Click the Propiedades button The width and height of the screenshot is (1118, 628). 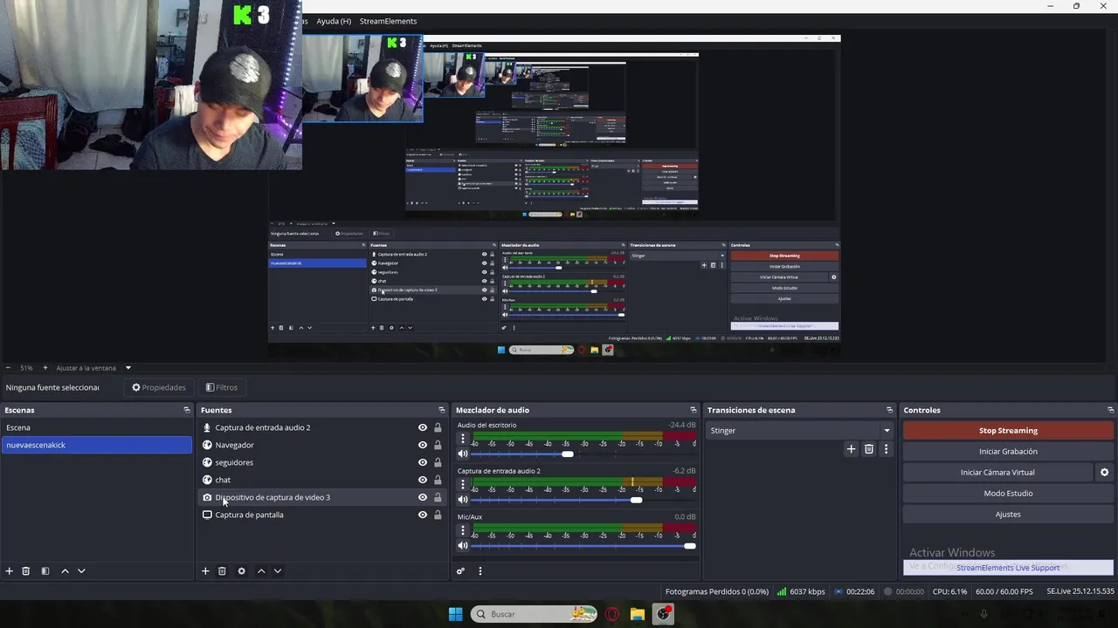(x=159, y=387)
